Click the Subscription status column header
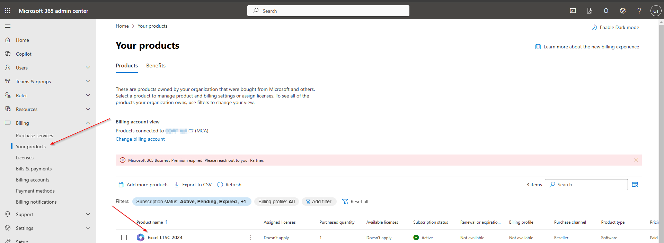Viewport: 664px width, 243px height. (x=431, y=222)
